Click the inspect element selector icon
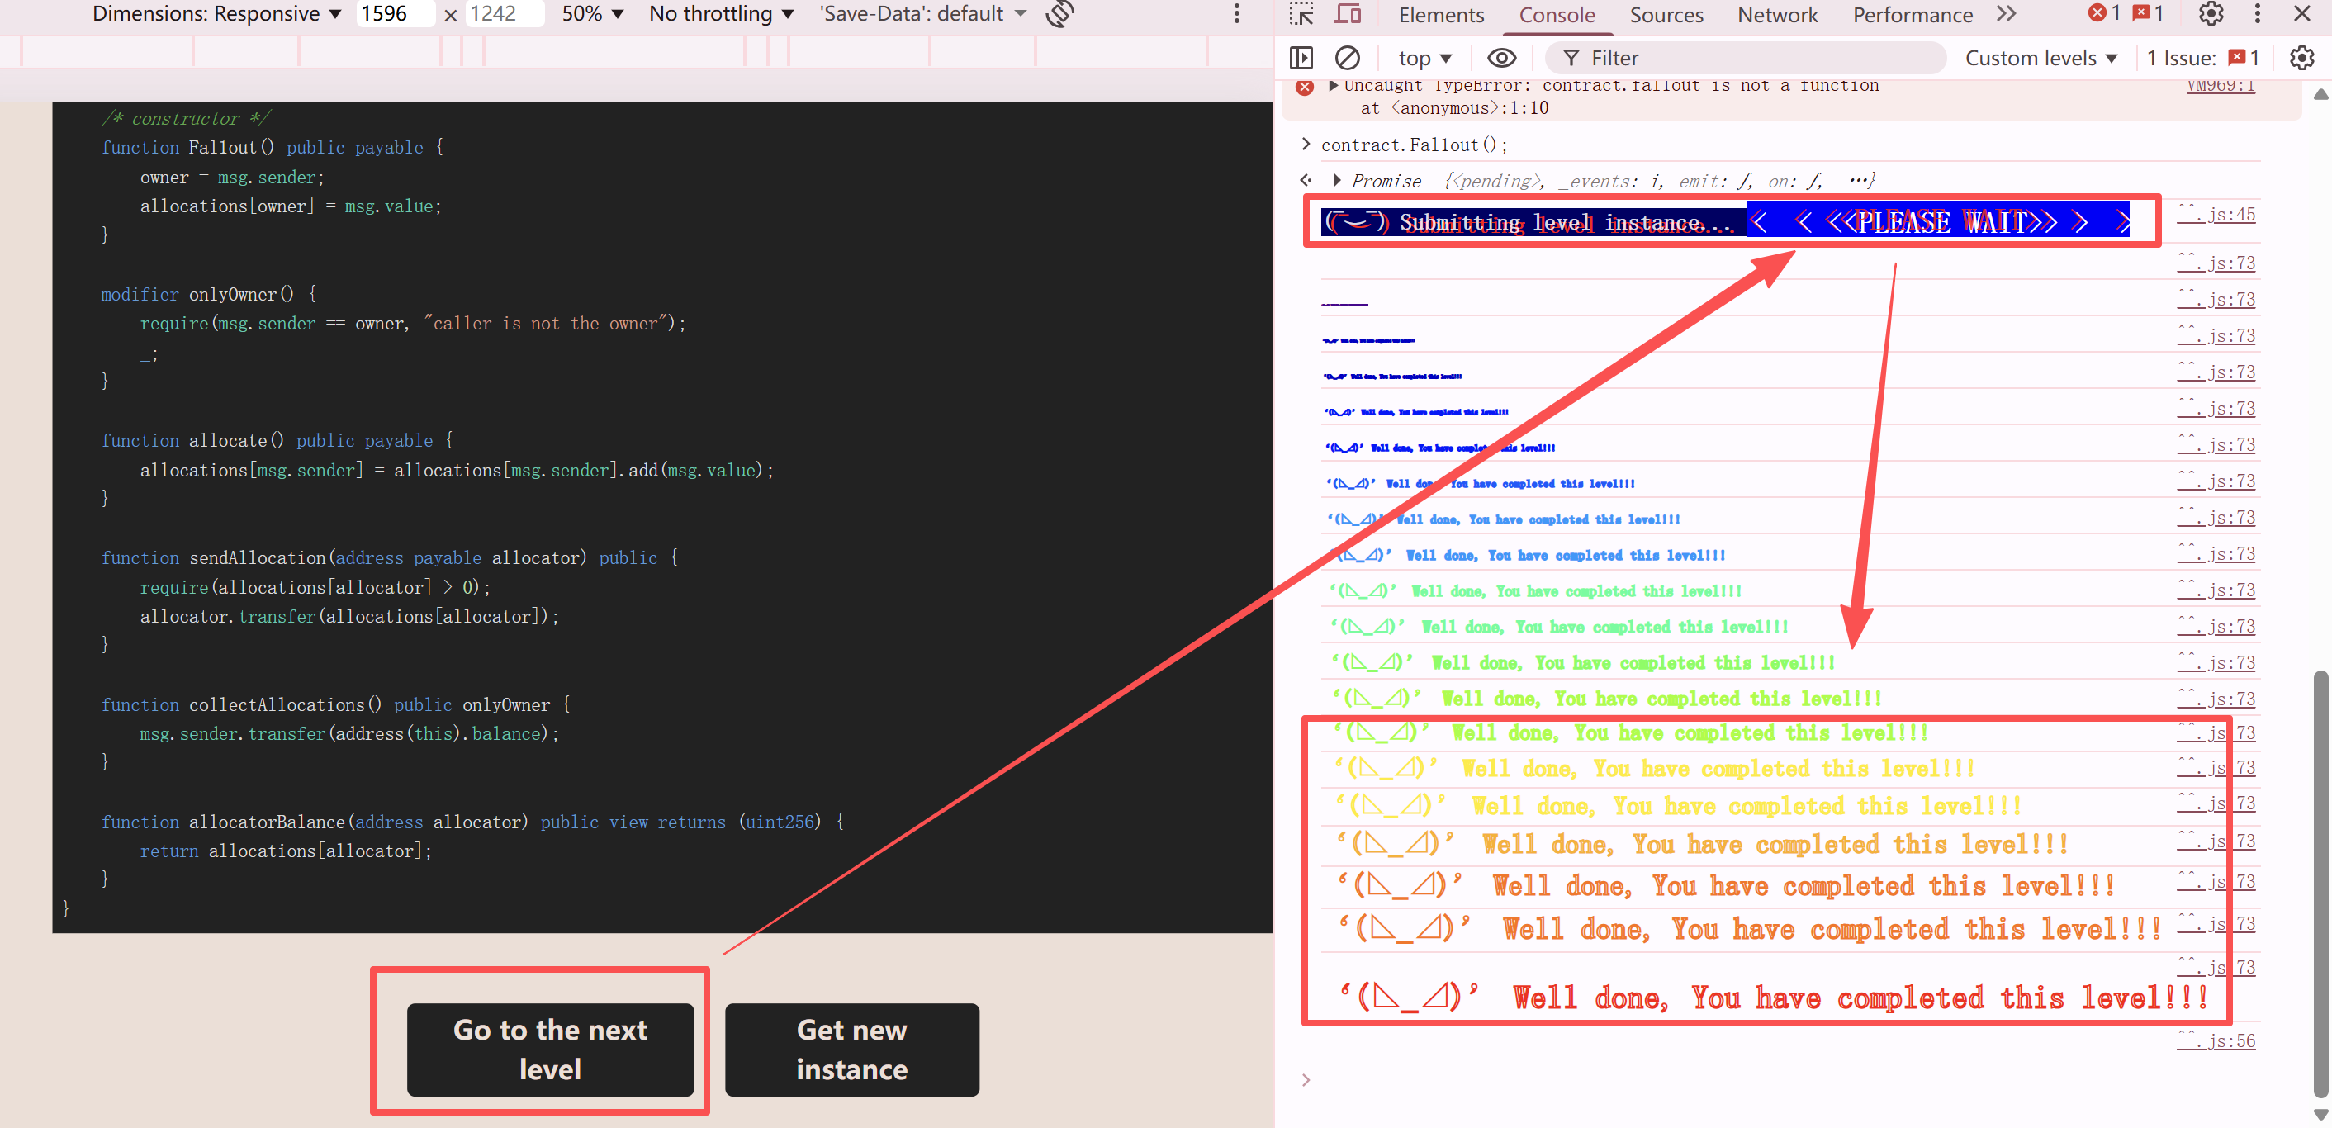2332x1128 pixels. coord(1301,15)
